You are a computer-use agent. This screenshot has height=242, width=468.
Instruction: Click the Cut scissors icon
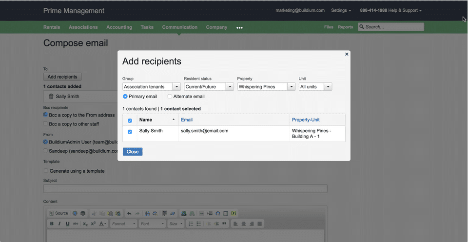pyautogui.click(x=94, y=213)
